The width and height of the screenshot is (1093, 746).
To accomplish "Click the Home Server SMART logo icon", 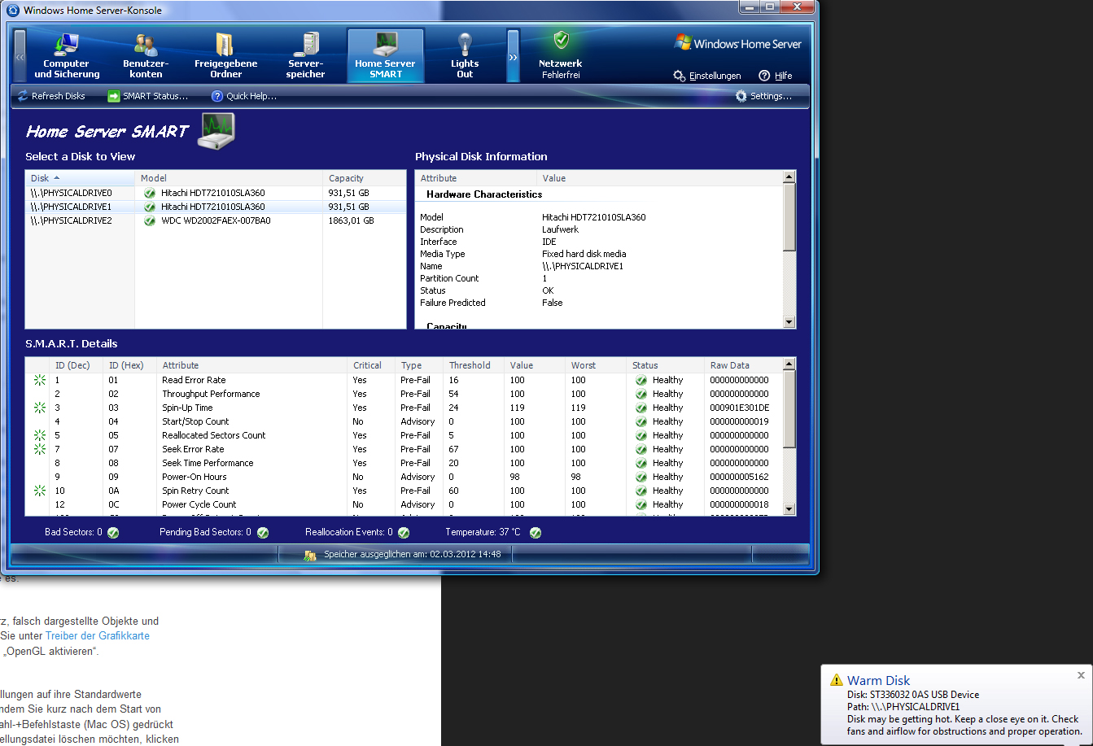I will point(217,131).
